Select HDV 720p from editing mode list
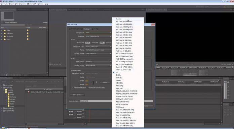The width and height of the screenshot is (234, 129). click(128, 88)
